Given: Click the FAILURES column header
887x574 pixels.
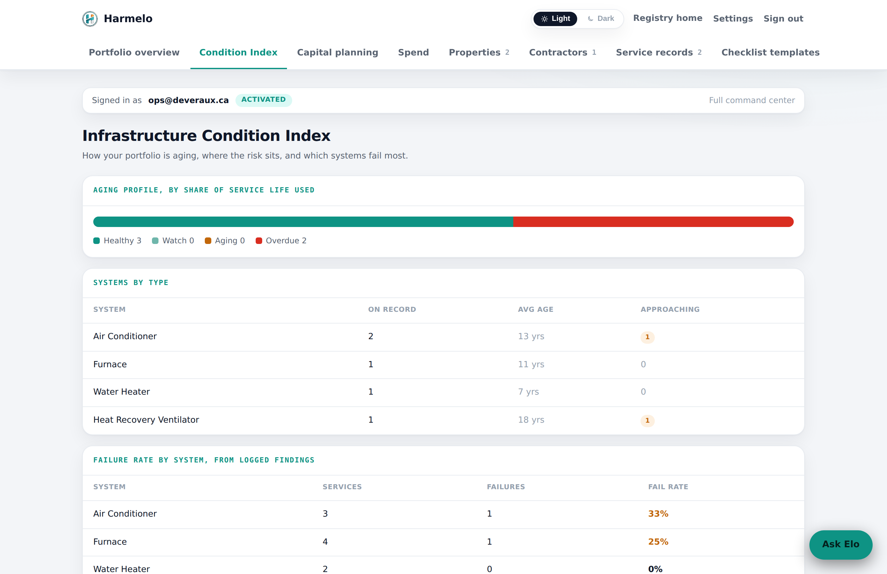Looking at the screenshot, I should click(506, 487).
